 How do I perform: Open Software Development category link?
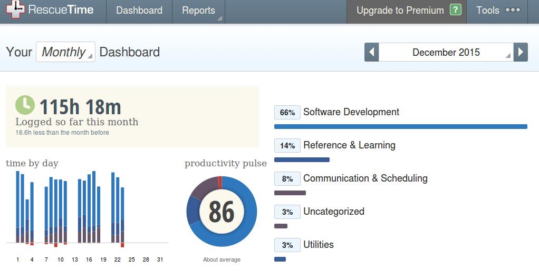coord(351,112)
